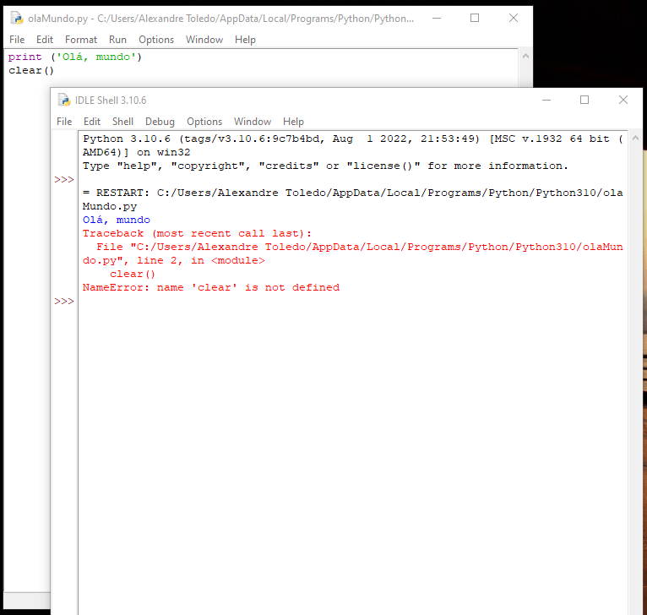647x615 pixels.
Task: Maximize the olaMundo.py editor window
Action: [x=475, y=18]
